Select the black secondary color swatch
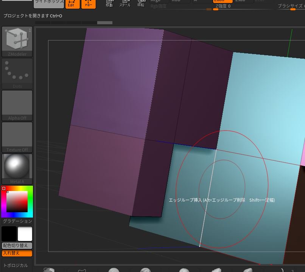Screen dimensions: 305x272 9,234
